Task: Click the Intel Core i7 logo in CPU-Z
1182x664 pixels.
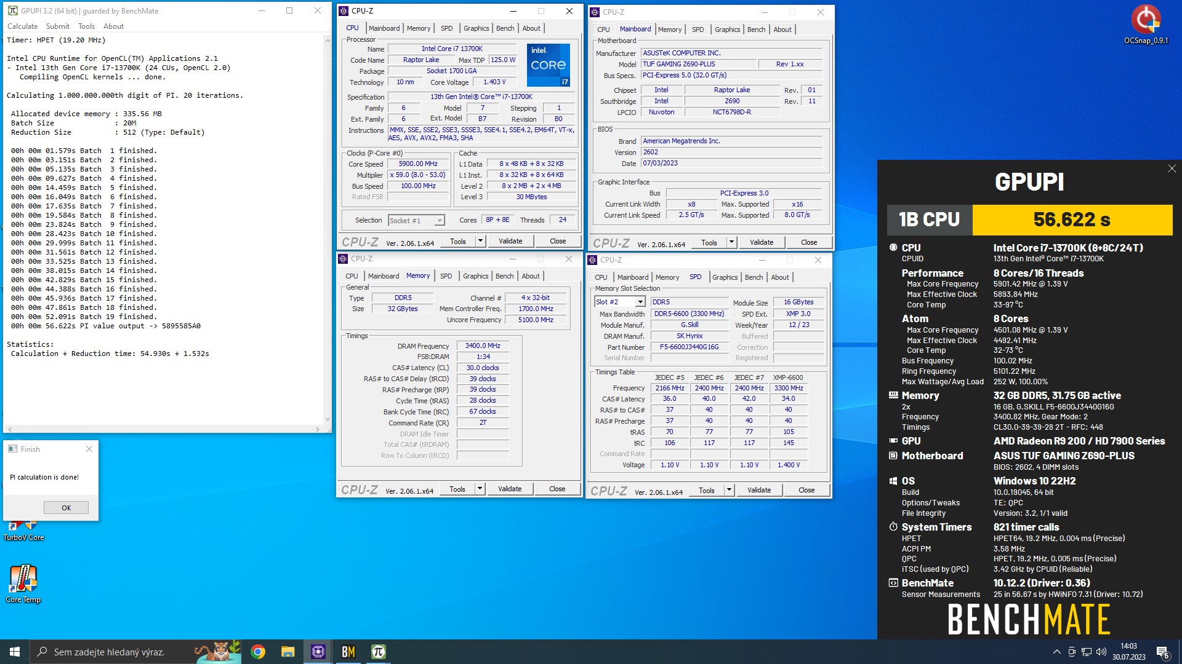Action: pos(548,65)
